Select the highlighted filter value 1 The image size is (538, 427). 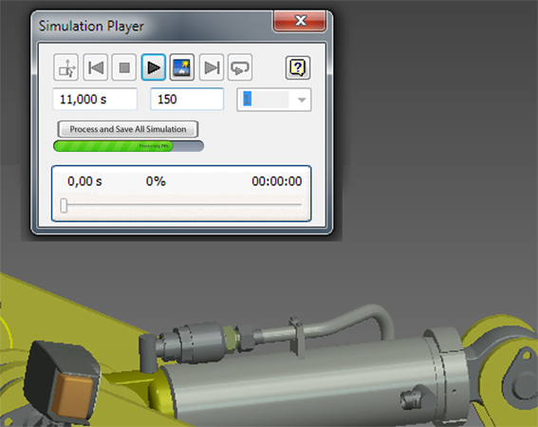248,100
